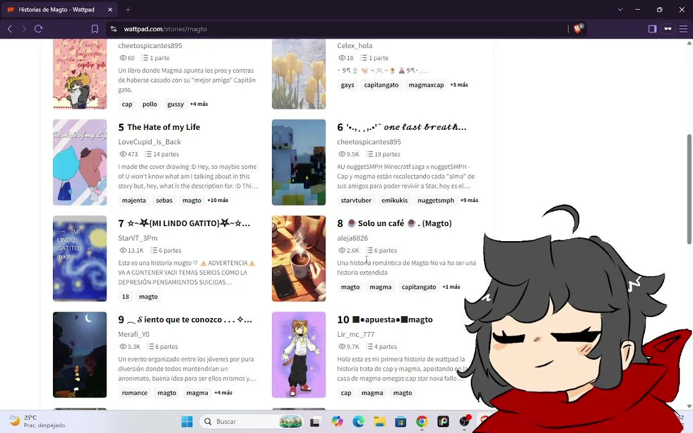The height and width of the screenshot is (433, 693).
Task: Select the starvtuber tag
Action: (x=356, y=200)
